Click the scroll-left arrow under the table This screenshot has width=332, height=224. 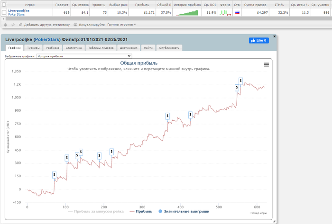click(x=3, y=19)
